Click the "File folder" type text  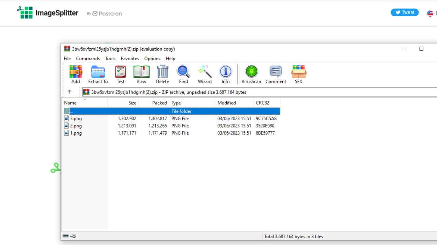tap(182, 111)
